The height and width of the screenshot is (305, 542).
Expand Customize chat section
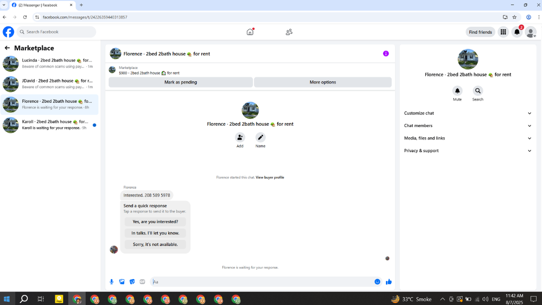468,113
